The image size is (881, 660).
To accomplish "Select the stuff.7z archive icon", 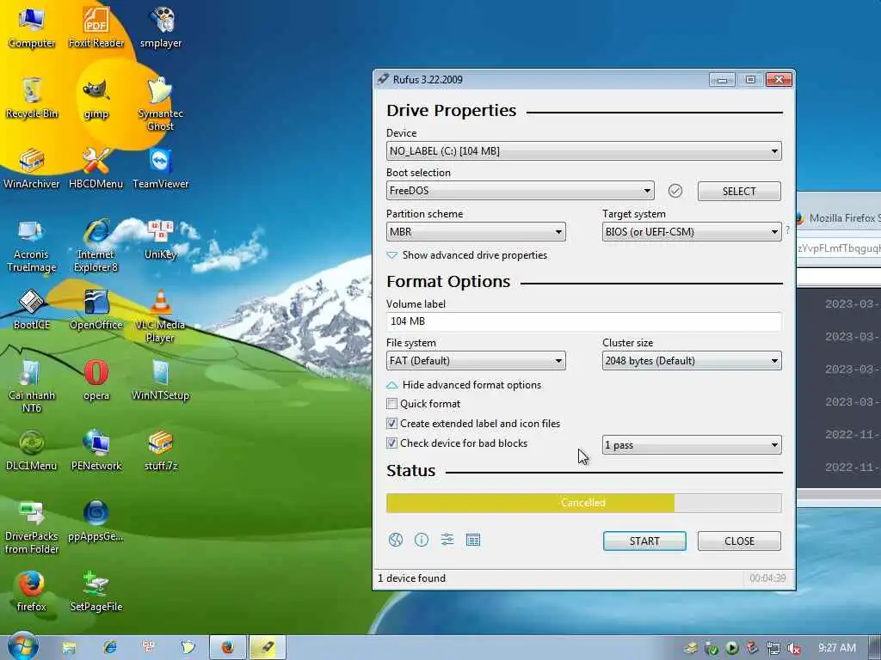I will coord(161,450).
